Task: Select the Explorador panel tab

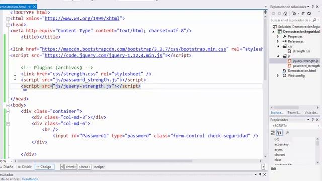Action: pos(277,113)
